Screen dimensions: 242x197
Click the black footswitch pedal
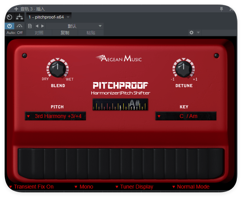coord(121,163)
